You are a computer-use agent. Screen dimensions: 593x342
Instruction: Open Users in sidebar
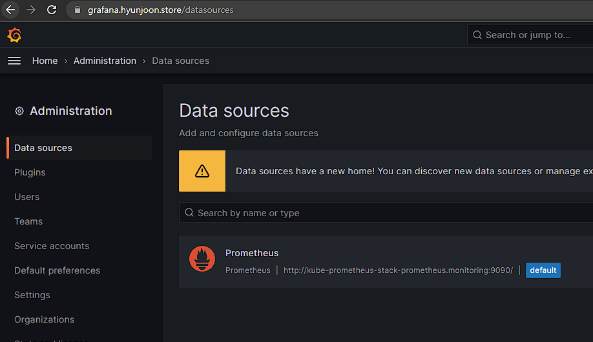coord(27,197)
